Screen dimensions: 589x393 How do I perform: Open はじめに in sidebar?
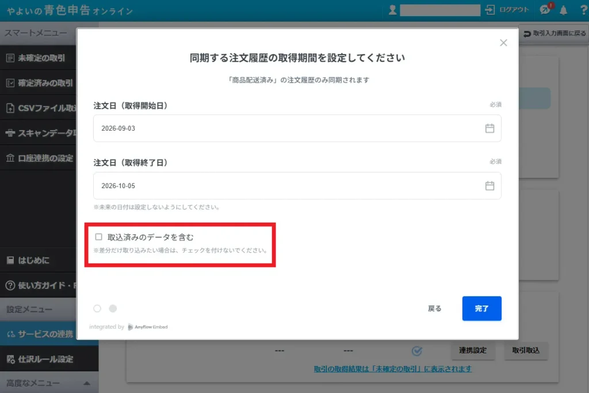coord(38,260)
